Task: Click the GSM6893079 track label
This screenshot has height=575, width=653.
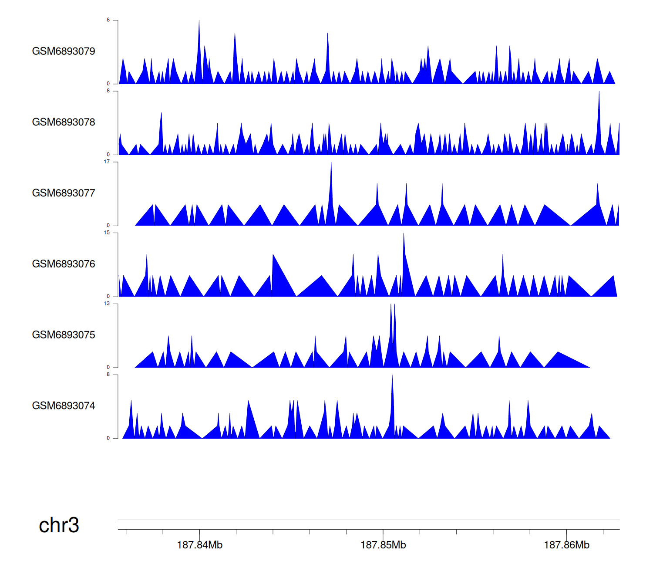Action: [64, 51]
